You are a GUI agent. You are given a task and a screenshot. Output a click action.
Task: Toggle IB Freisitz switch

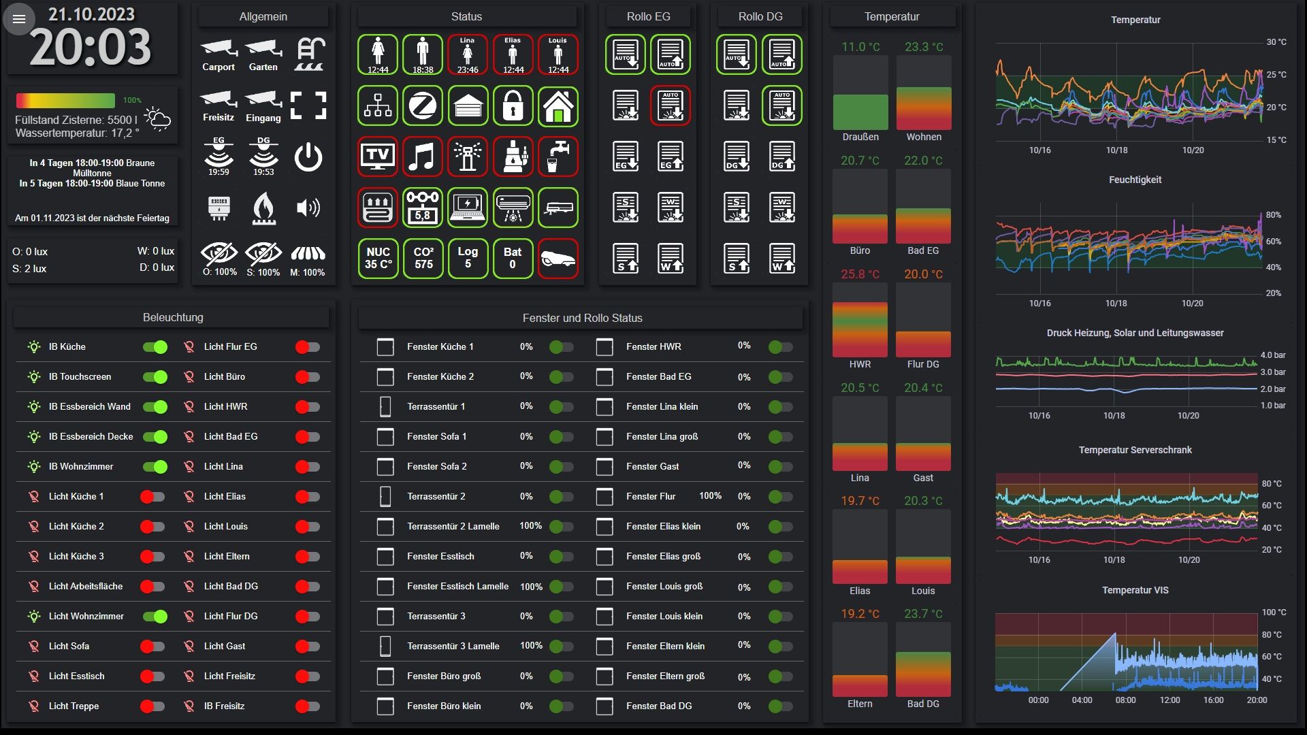pyautogui.click(x=308, y=706)
